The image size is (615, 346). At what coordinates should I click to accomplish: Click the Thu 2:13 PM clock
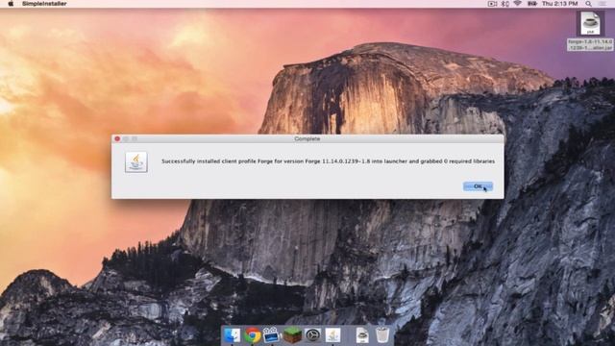coord(559,4)
